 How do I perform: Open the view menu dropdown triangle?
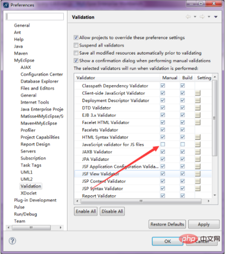pos(216,17)
